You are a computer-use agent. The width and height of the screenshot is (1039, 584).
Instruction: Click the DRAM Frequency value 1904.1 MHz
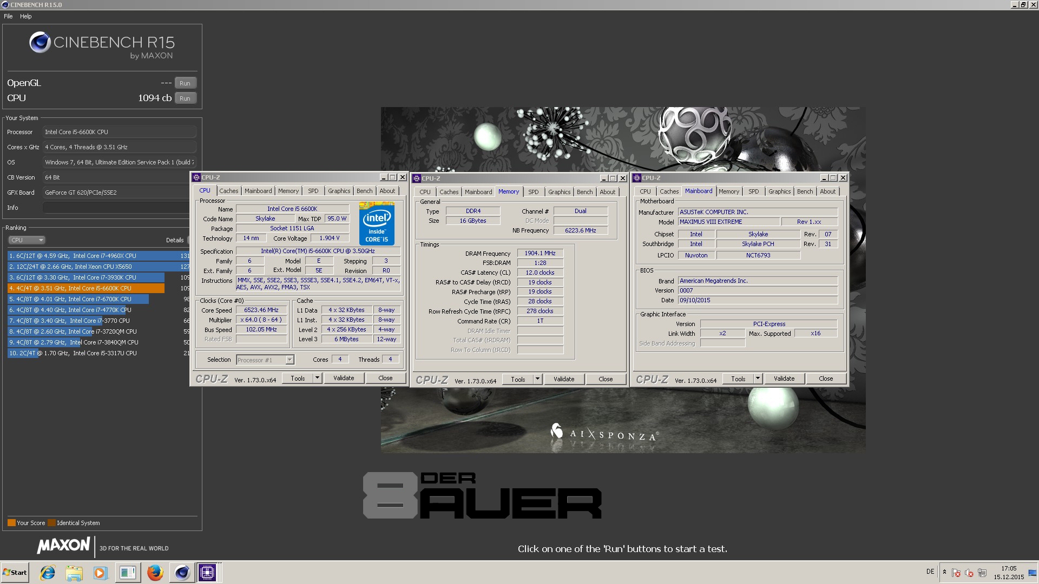[540, 253]
